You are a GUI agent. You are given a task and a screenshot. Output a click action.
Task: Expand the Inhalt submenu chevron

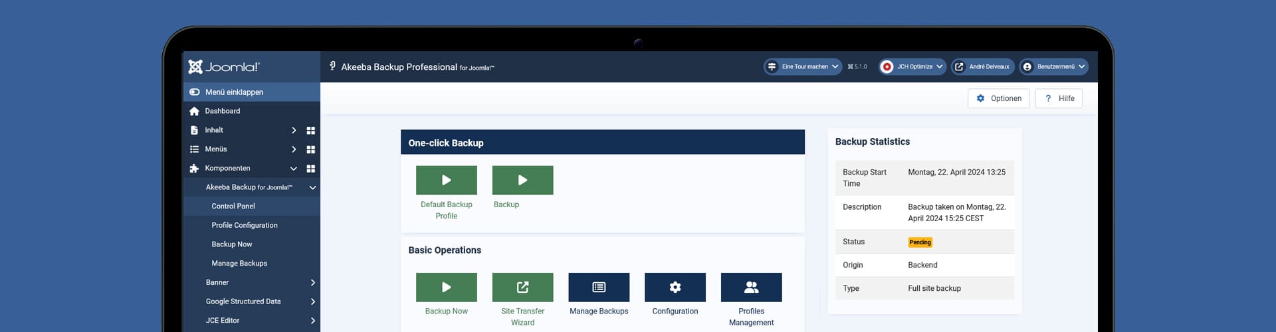294,130
